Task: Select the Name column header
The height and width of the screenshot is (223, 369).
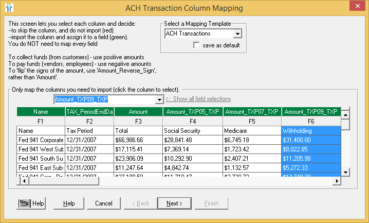Action: (41, 112)
